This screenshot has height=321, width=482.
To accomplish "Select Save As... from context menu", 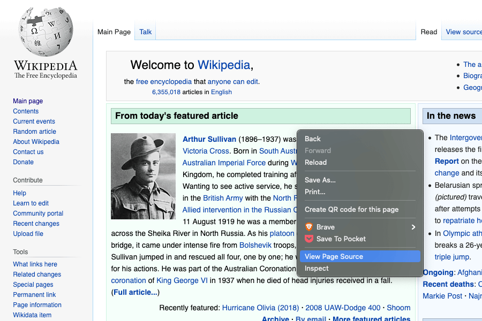I will 360,180.
